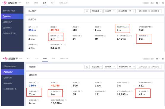Viewport: 165px width, 109px height.
Task: Expand the 点击效果 dropdown in upper report
Action: (x=110, y=11)
